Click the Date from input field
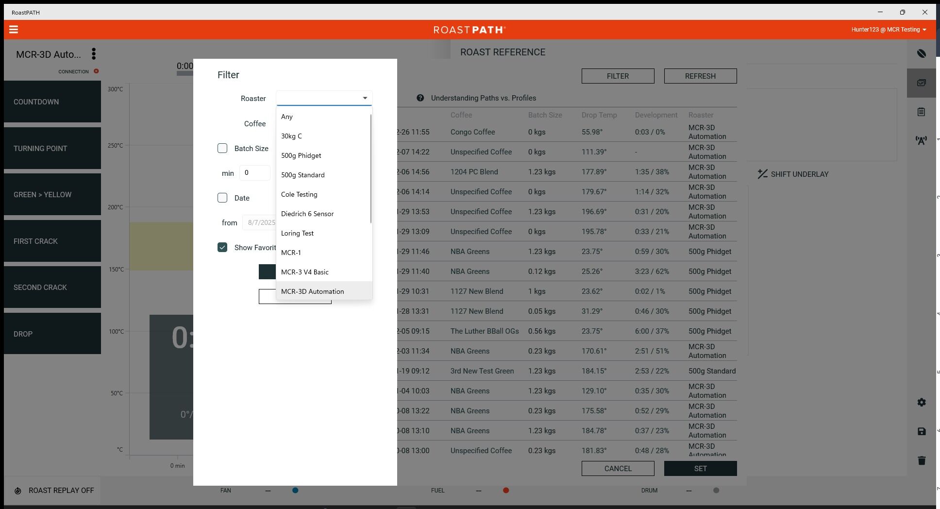 [259, 222]
